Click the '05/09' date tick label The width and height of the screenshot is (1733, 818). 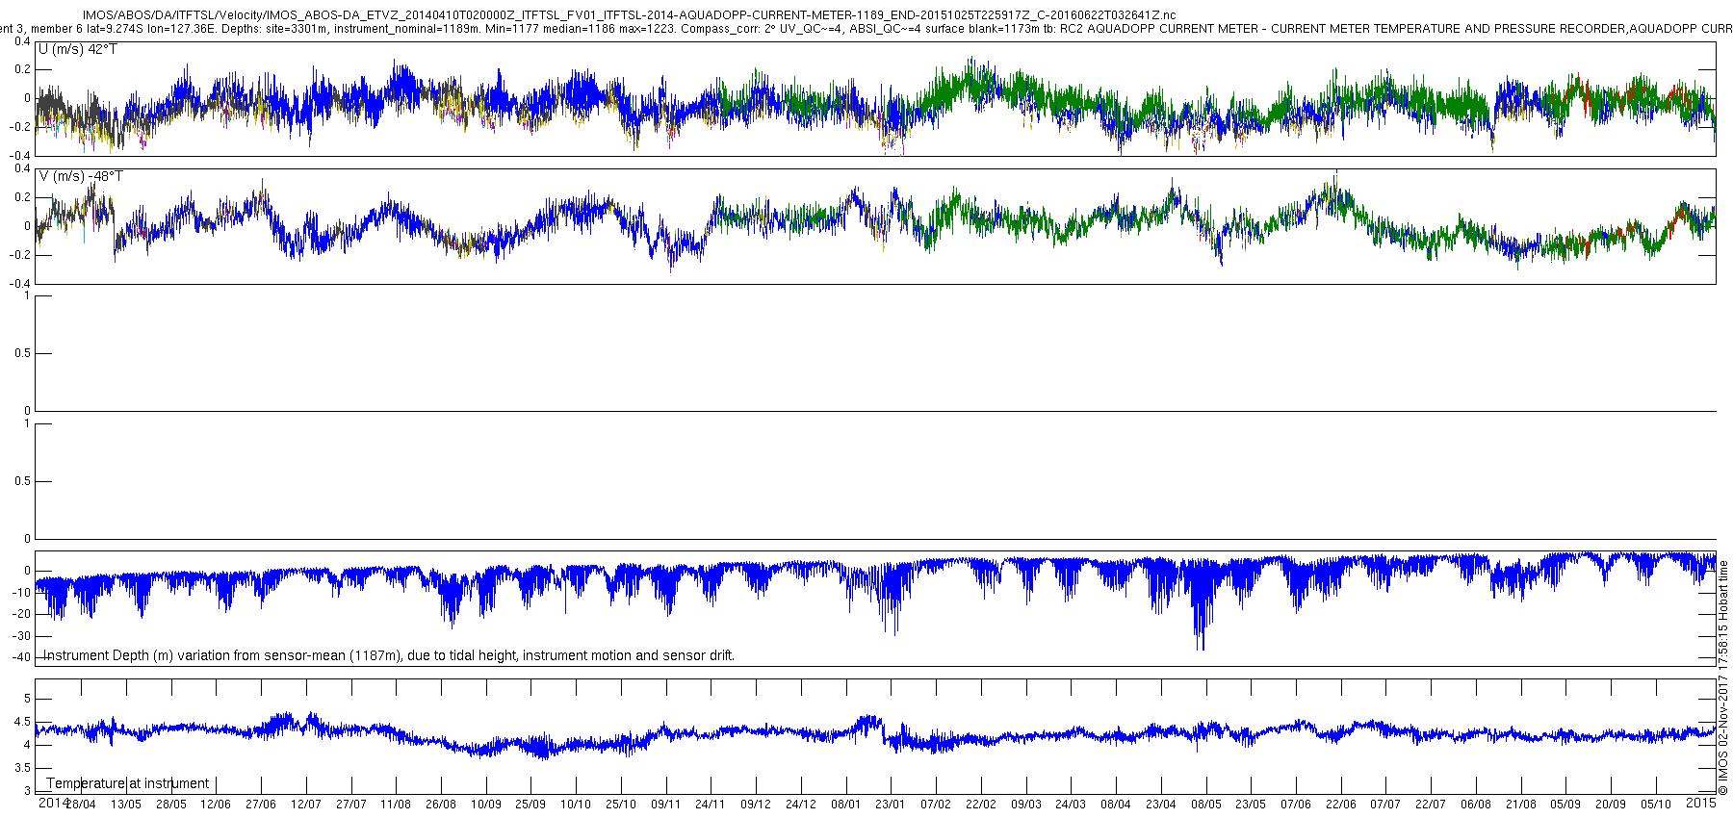1565,805
